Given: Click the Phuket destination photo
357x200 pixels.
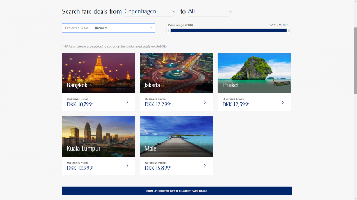Looking at the screenshot, I should click(x=254, y=73).
